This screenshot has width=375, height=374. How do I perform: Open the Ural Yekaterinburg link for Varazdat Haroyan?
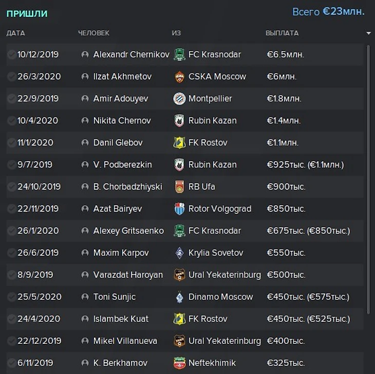click(224, 275)
